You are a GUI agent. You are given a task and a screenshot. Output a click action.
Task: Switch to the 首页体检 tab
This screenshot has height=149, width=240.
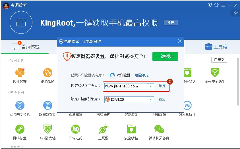26,47
